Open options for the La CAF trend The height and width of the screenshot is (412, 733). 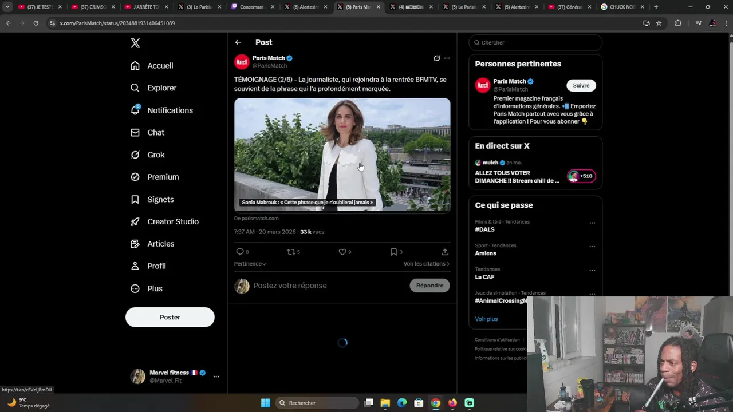point(592,271)
